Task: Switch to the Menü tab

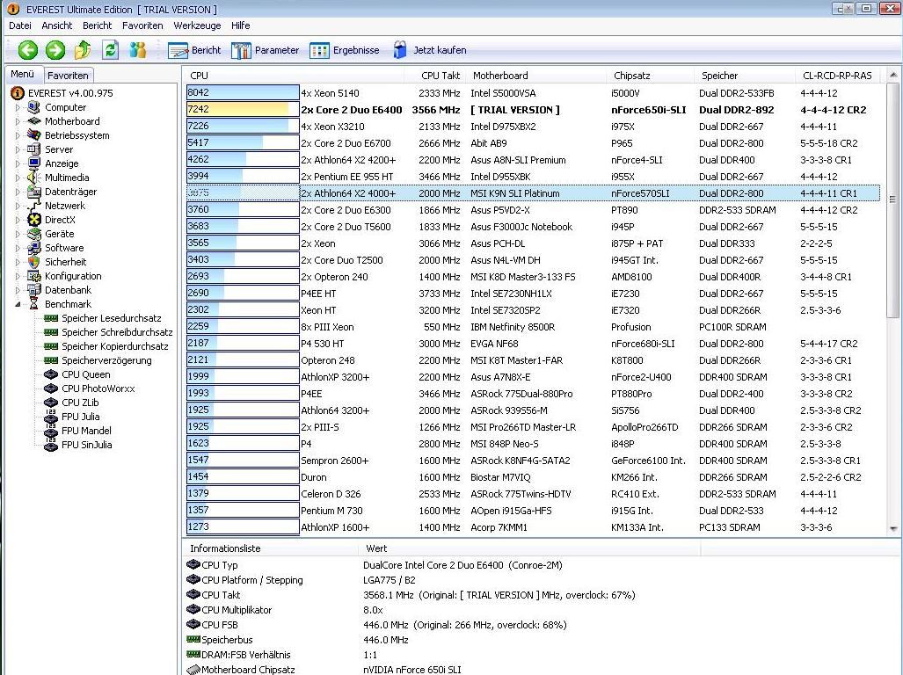Action: (23, 74)
